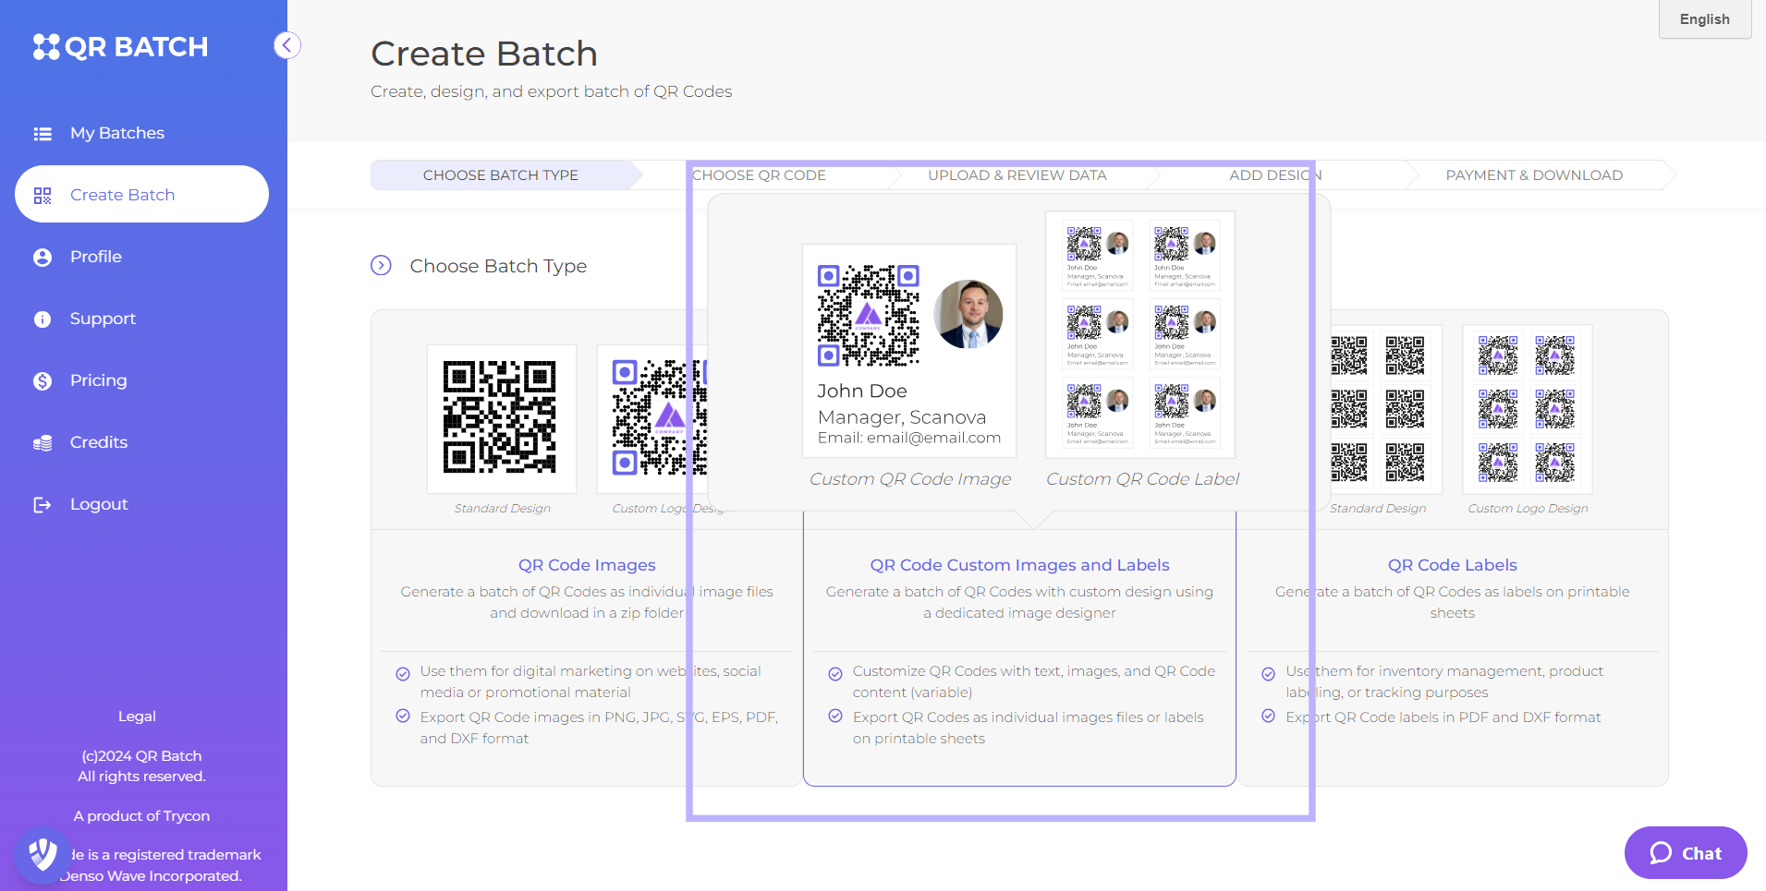This screenshot has width=1766, height=891.
Task: Select QR Code Custom Images and Labels
Action: pyautogui.click(x=1019, y=565)
